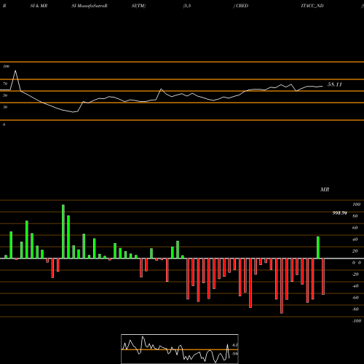This screenshot has width=364, height=364.
Task: Click the -60 label on MR axis
Action: 355,298
